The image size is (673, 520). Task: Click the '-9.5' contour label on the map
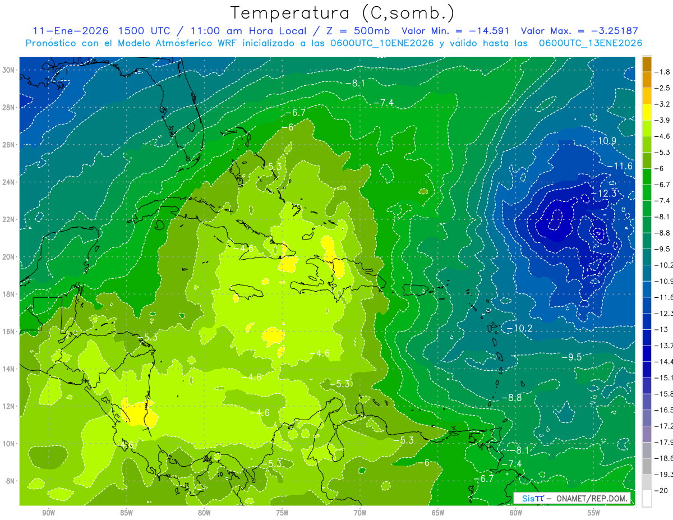[571, 357]
